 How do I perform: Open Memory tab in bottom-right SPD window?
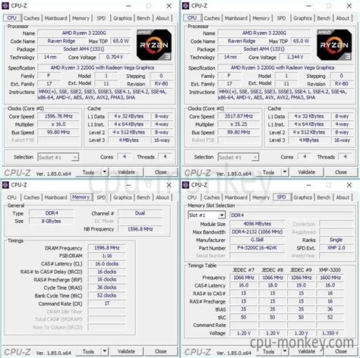(261, 197)
